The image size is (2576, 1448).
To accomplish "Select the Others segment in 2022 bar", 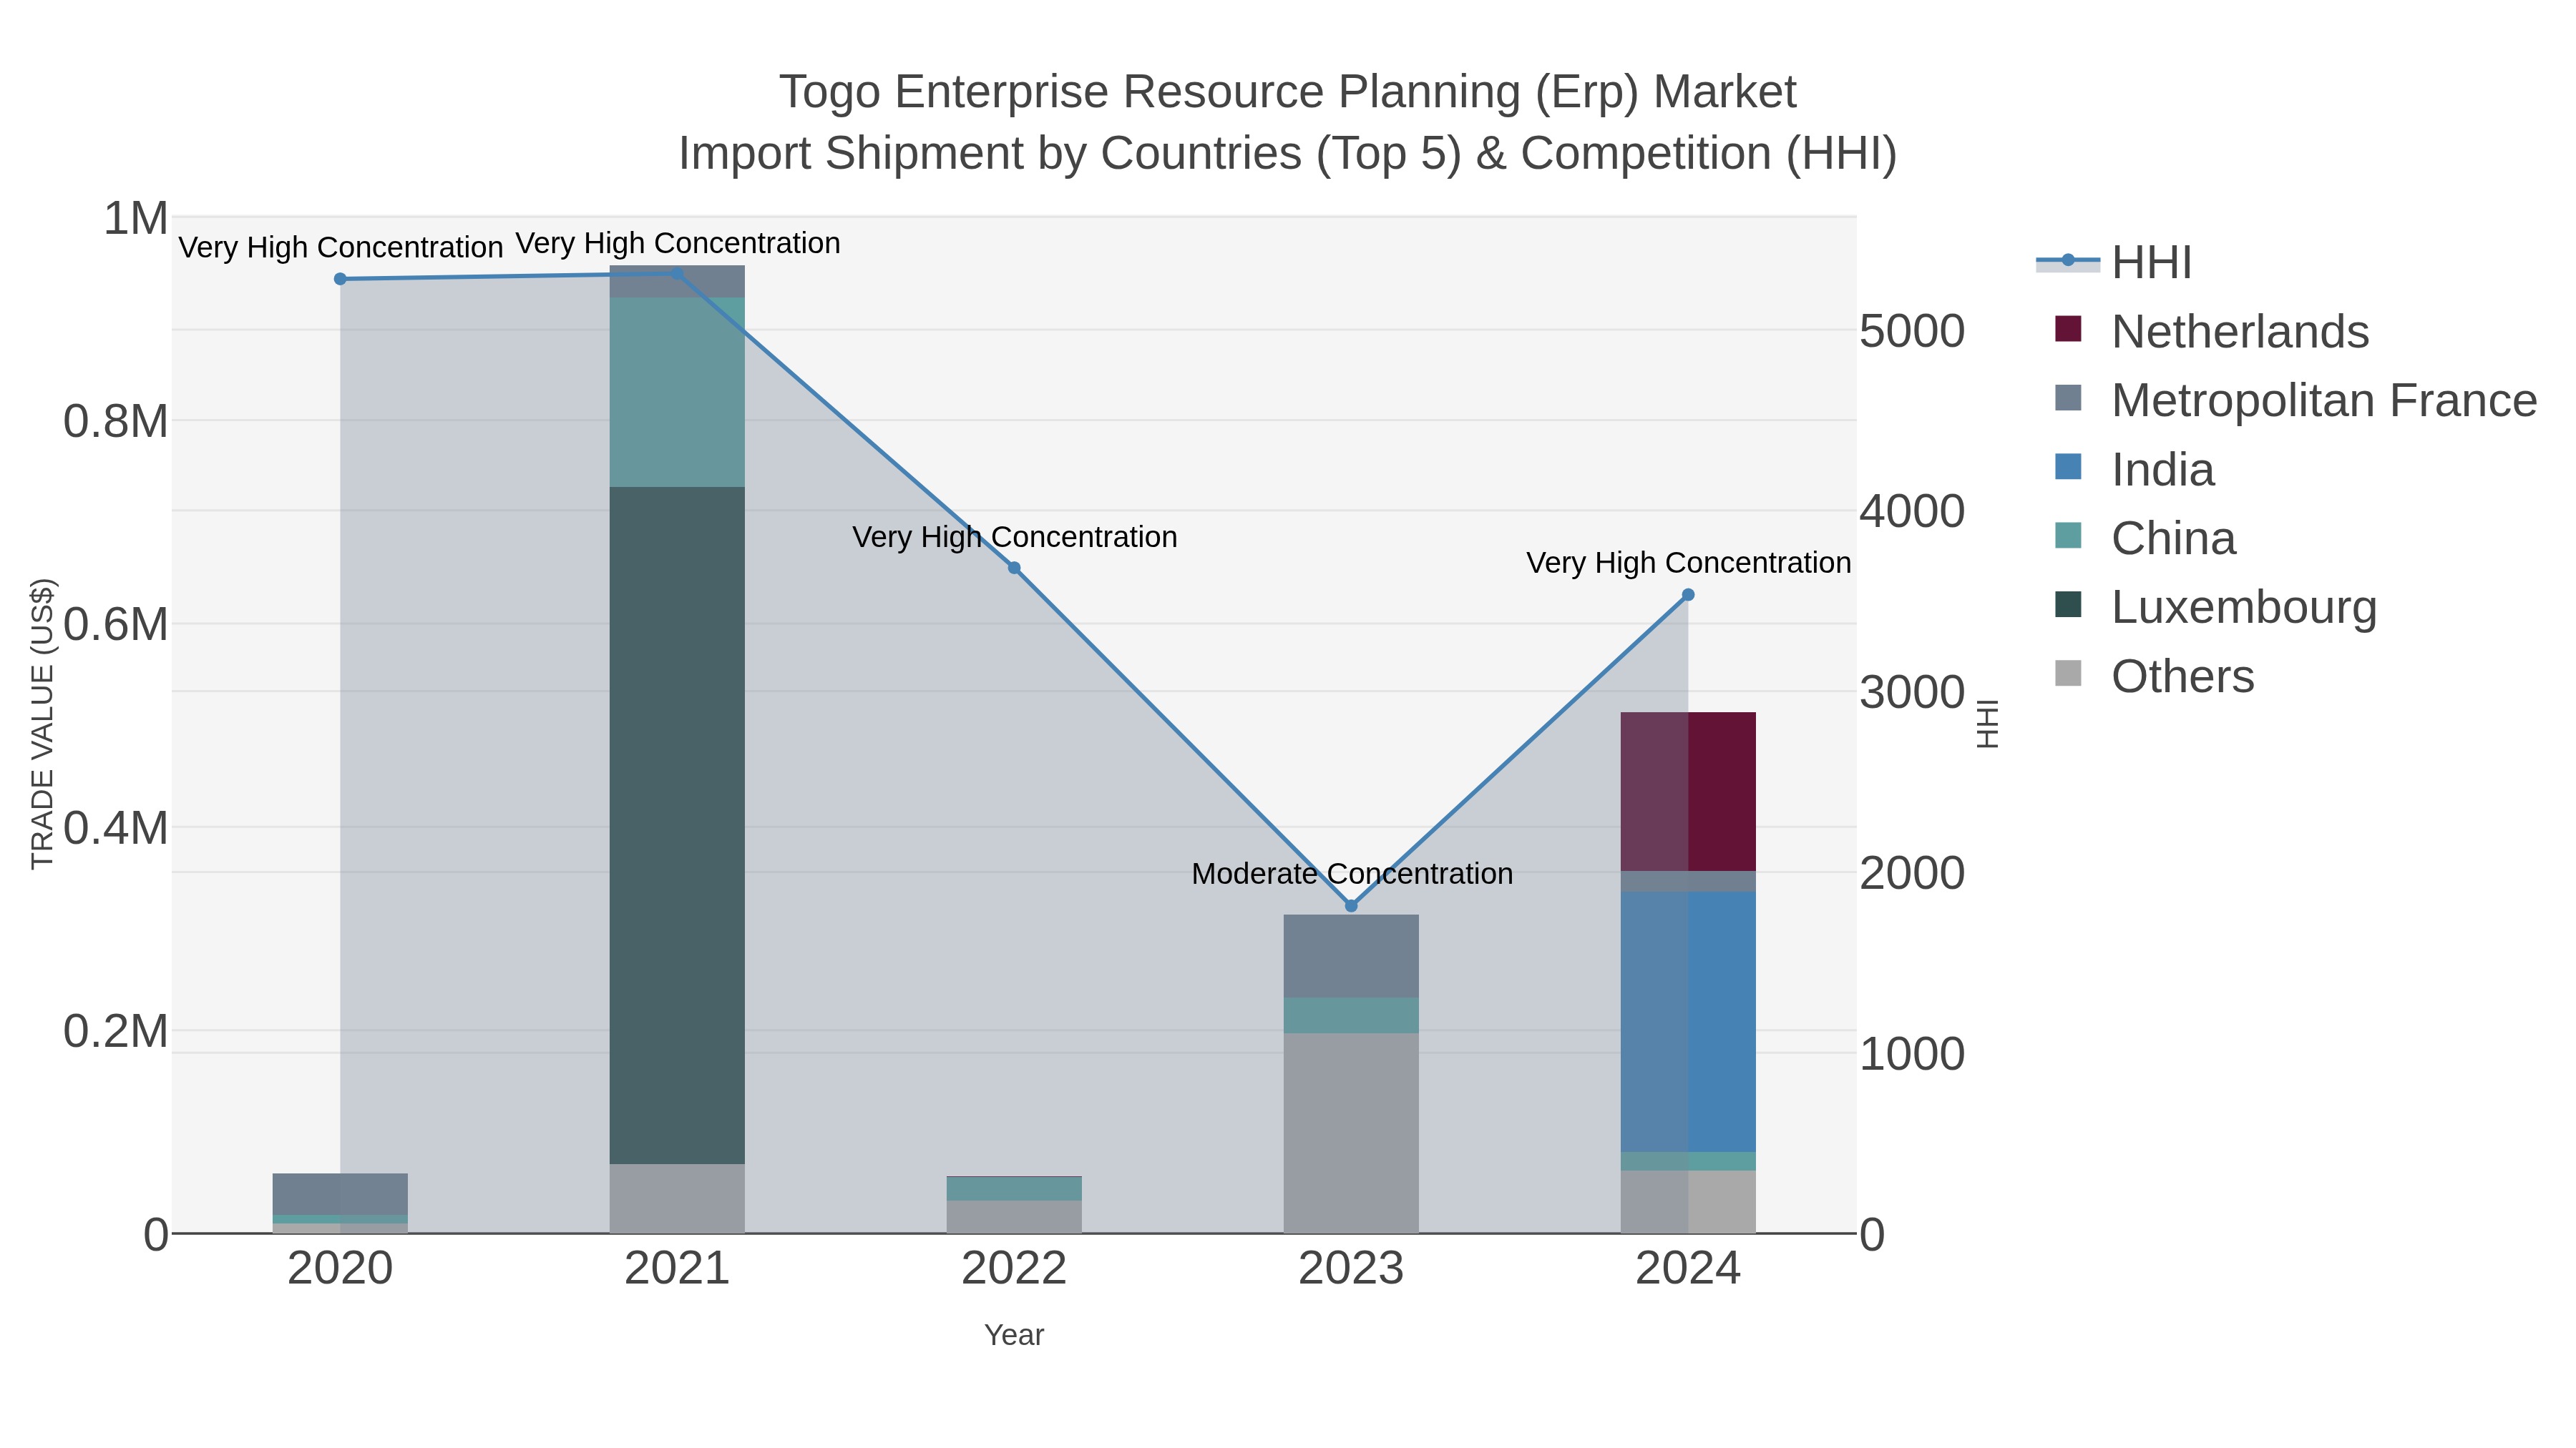I will (1014, 1217).
